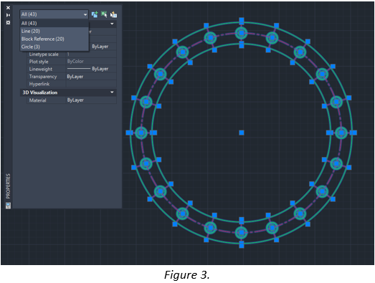Viewport: 375px width, 283px height.
Task: Open the All (43) object type dropdown
Action: [x=54, y=14]
